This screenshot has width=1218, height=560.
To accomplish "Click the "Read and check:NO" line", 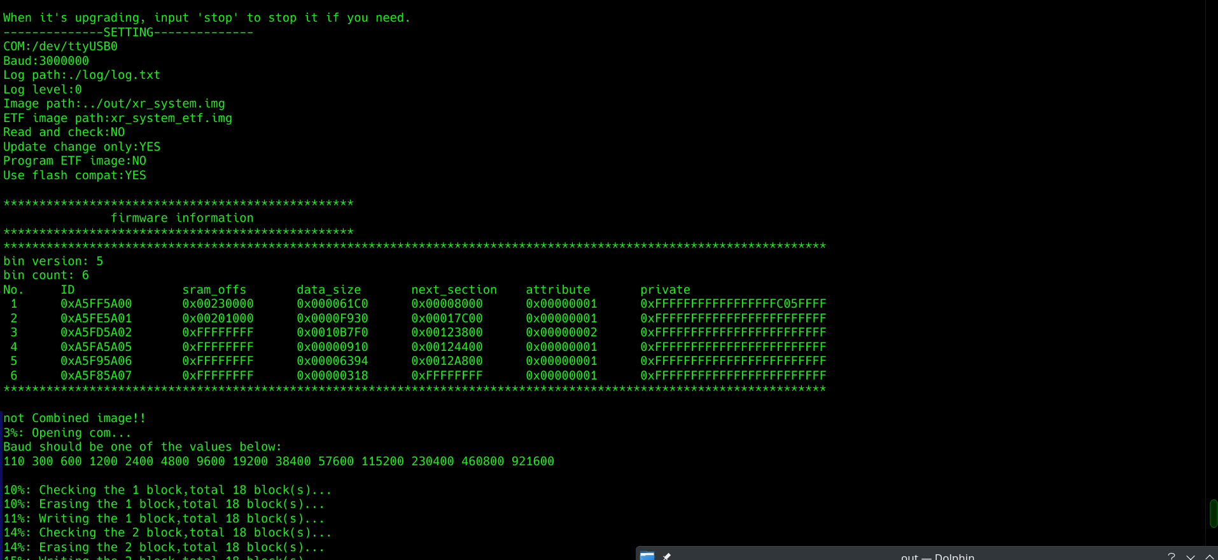I will 64,132.
